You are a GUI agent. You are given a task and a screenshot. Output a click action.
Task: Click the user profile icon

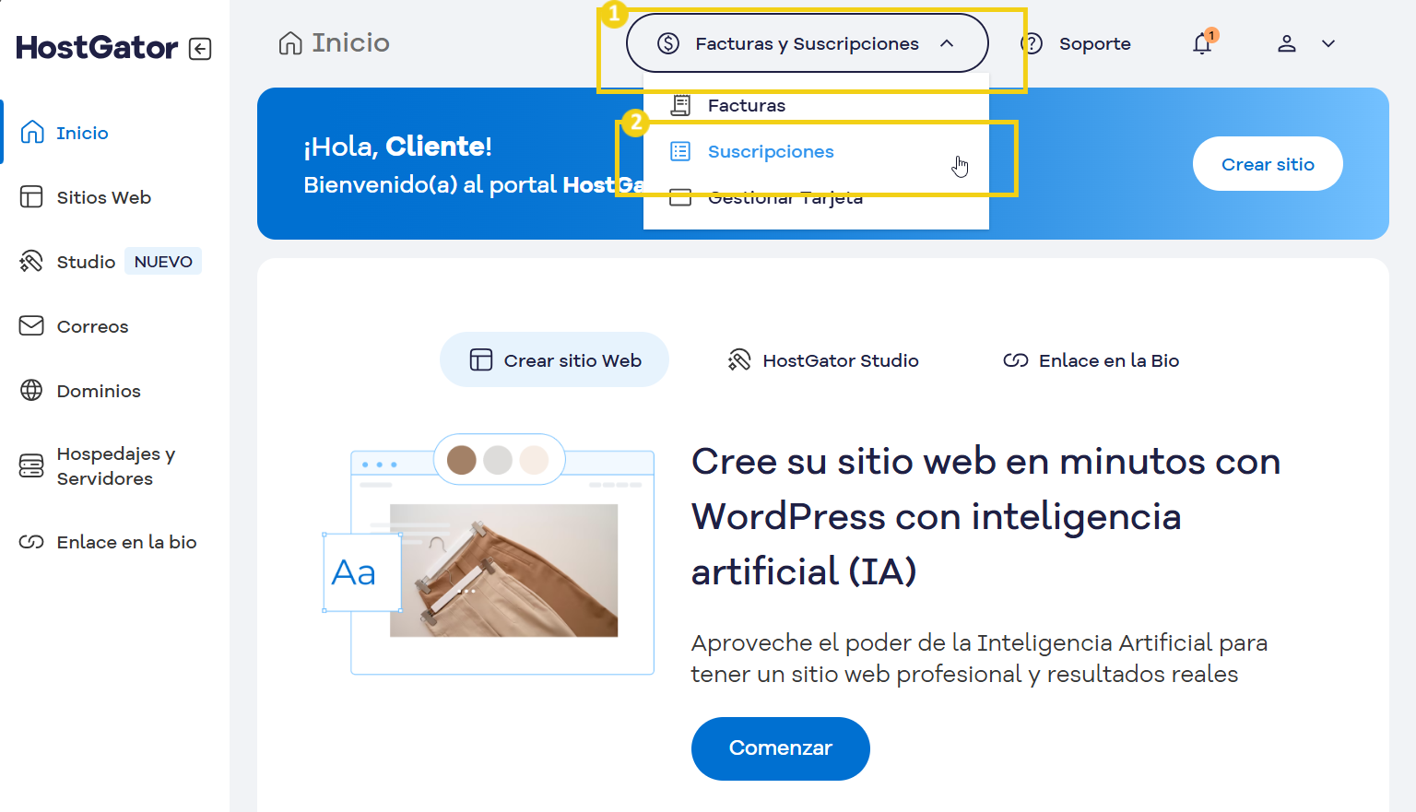(x=1287, y=43)
